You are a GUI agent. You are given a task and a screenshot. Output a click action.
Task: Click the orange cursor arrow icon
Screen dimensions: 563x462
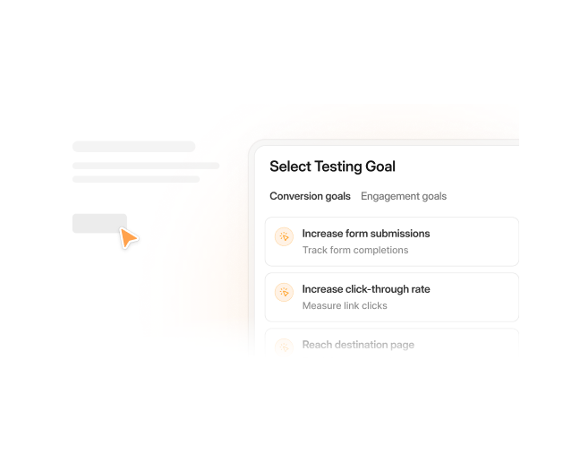tap(129, 237)
